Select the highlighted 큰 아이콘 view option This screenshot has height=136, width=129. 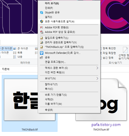pos(6,49)
